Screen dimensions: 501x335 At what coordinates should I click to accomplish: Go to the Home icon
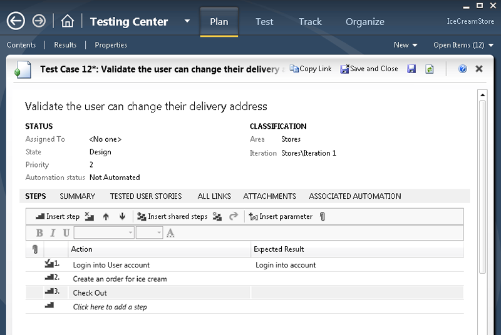pyautogui.click(x=68, y=21)
